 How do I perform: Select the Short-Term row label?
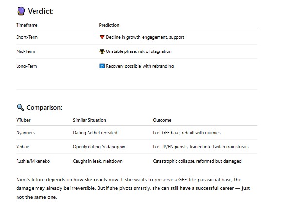[x=27, y=37]
